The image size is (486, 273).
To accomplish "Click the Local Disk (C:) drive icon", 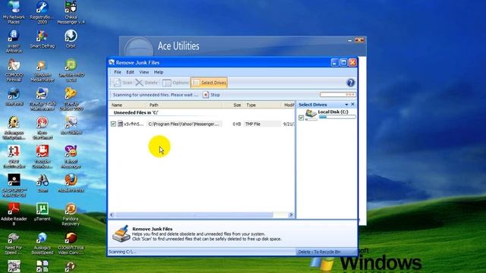I will [x=311, y=115].
